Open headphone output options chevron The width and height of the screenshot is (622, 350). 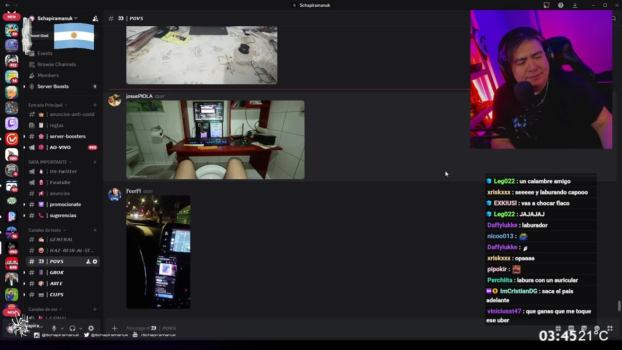(81, 328)
